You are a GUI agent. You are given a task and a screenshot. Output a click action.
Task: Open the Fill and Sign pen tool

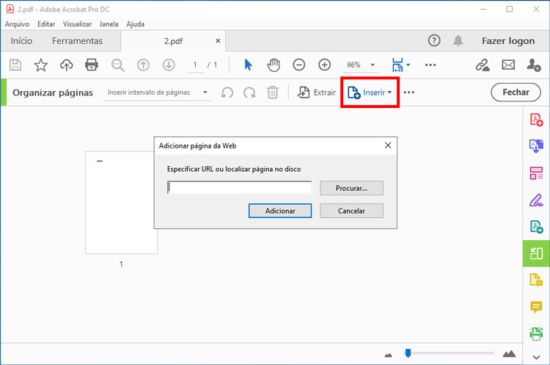pos(536,200)
